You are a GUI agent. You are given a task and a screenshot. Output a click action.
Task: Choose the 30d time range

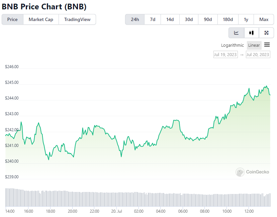(189, 19)
